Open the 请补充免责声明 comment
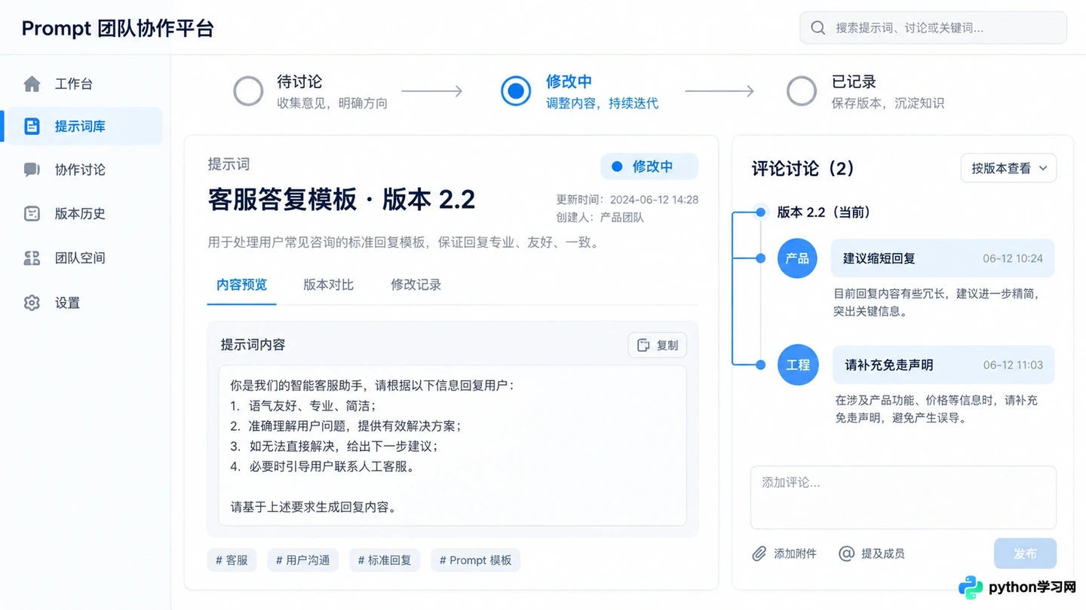Image resolution: width=1086 pixels, height=610 pixels. click(943, 364)
